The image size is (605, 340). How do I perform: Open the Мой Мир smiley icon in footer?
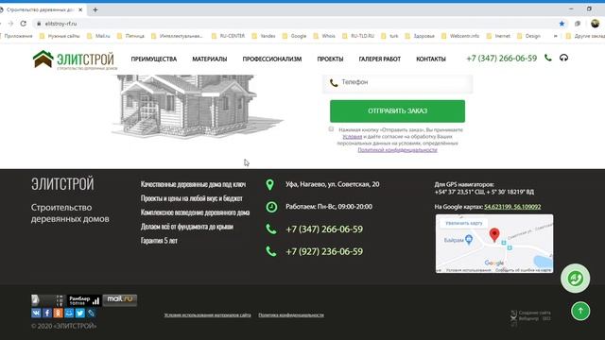coord(69,313)
